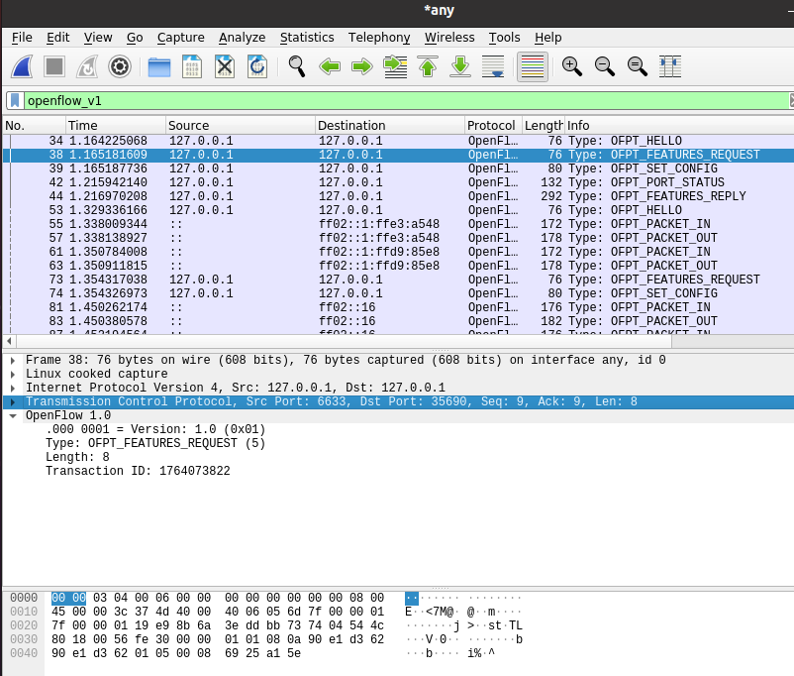Open the Analyze menu
This screenshot has height=676, width=794.
tap(242, 38)
